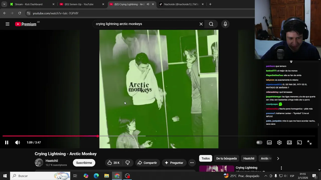Image resolution: width=321 pixels, height=180 pixels.
Task: Open the system volume control
Action: click(285, 176)
